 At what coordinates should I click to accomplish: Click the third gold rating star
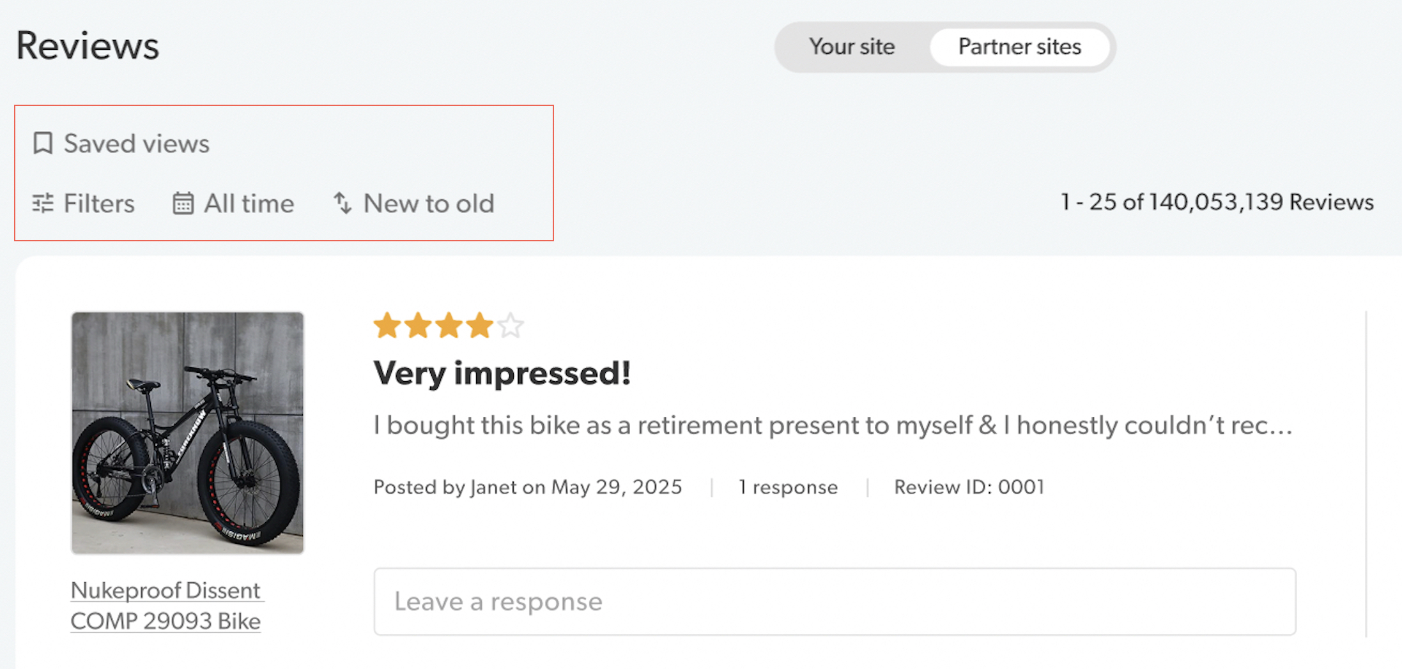449,326
